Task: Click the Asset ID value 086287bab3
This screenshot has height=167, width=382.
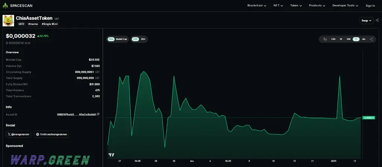Action: pyautogui.click(x=76, y=114)
